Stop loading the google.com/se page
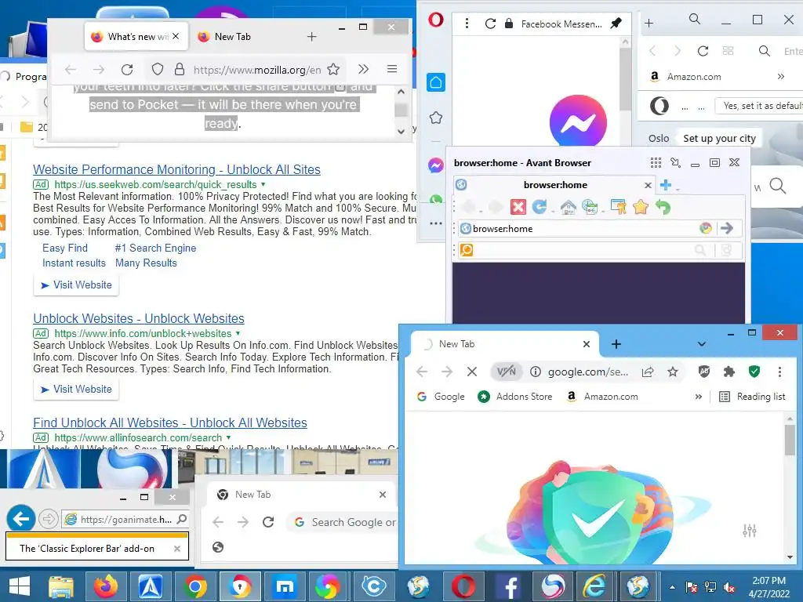 pyautogui.click(x=471, y=372)
